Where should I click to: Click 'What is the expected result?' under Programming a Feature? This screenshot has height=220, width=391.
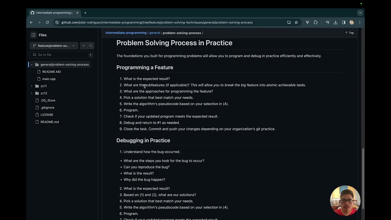click(147, 79)
